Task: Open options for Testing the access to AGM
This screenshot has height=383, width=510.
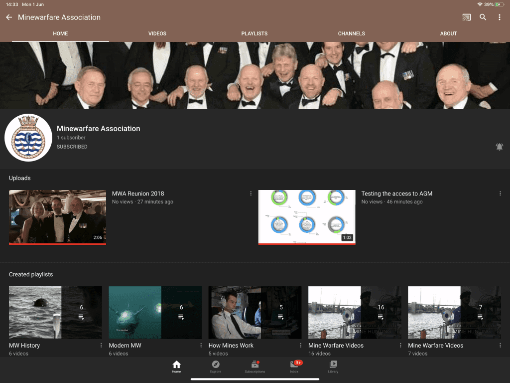Action: pos(500,193)
